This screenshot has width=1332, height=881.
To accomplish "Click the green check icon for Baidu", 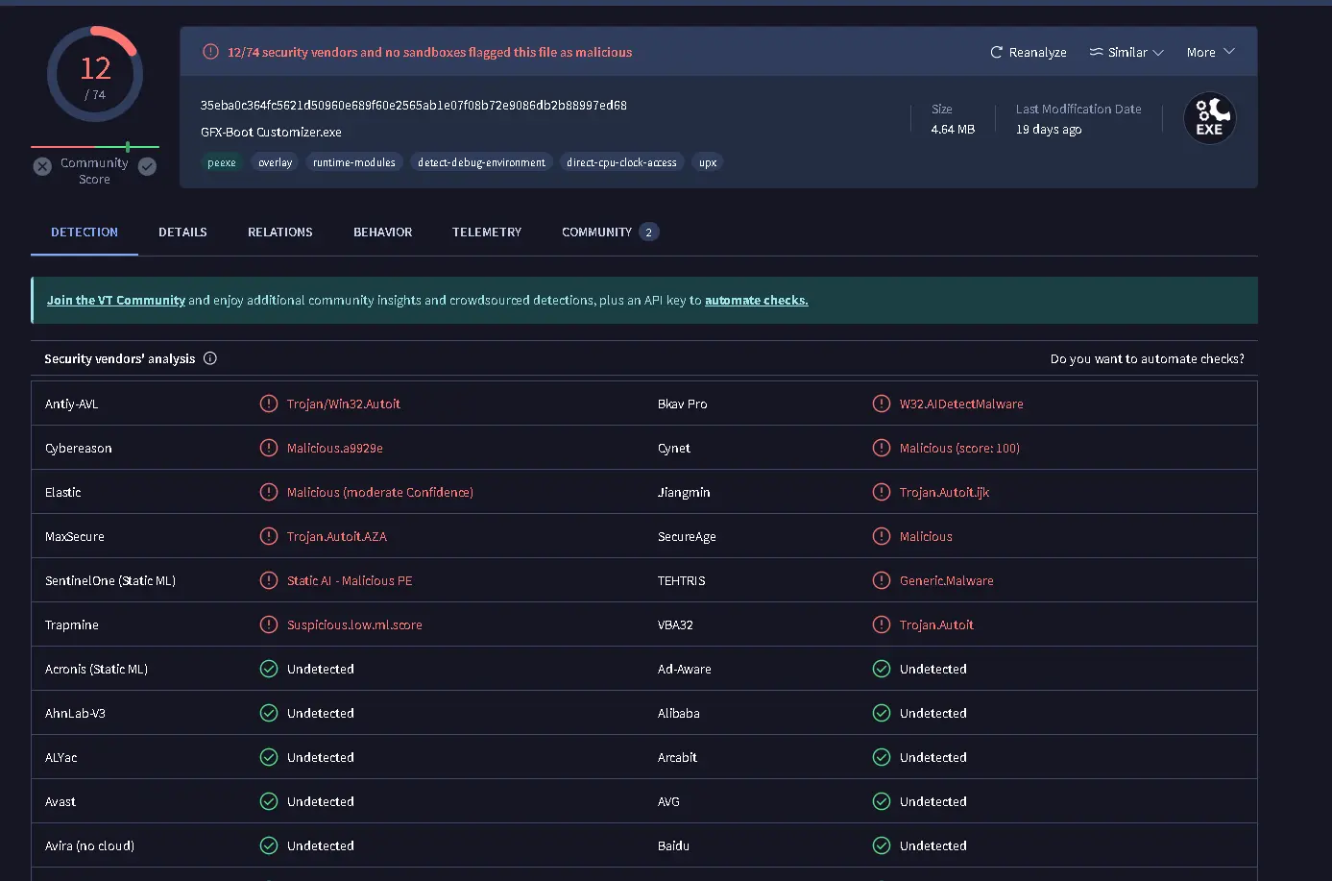I will click(x=882, y=845).
